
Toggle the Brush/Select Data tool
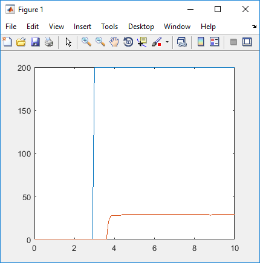click(157, 42)
